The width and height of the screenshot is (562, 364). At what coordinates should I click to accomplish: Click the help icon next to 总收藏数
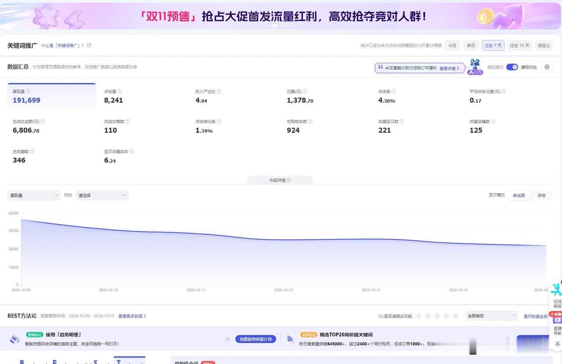(32, 151)
